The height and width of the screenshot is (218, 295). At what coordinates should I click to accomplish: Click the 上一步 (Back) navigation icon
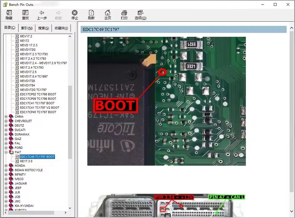(42, 14)
